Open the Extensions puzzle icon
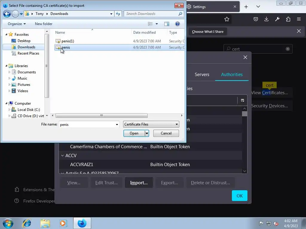 (x=288, y=19)
